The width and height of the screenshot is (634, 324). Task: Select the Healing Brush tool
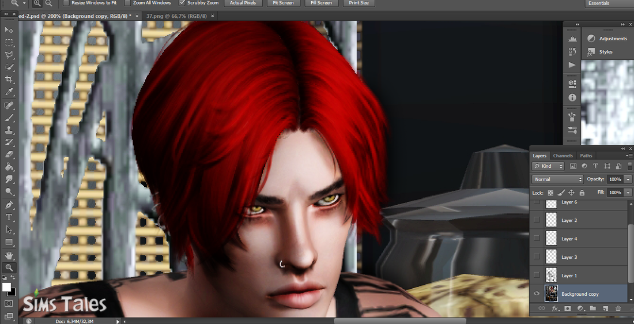[9, 106]
